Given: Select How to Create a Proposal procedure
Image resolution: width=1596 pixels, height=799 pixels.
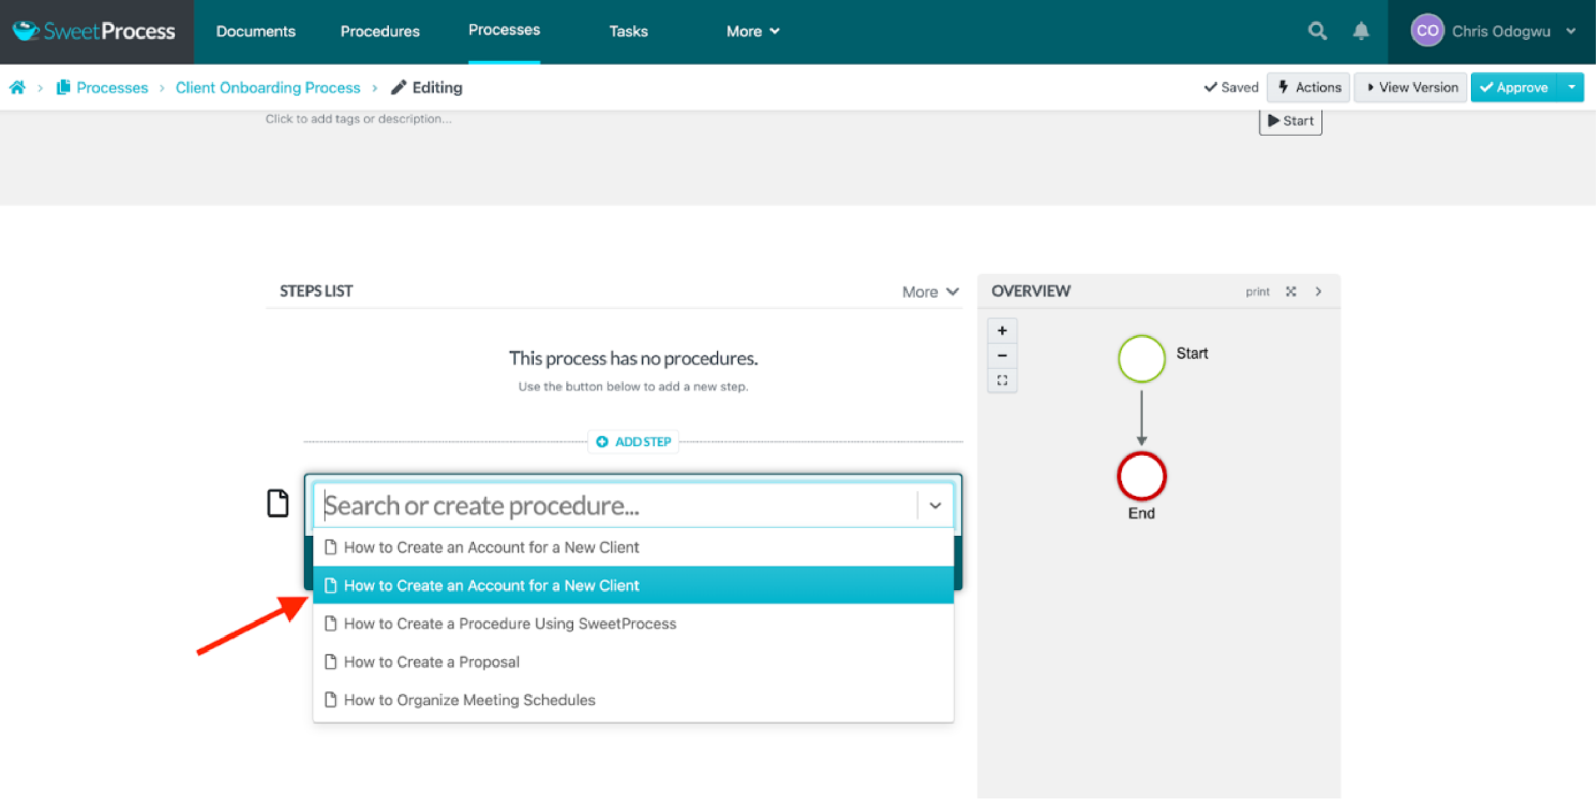Looking at the screenshot, I should click(x=431, y=661).
